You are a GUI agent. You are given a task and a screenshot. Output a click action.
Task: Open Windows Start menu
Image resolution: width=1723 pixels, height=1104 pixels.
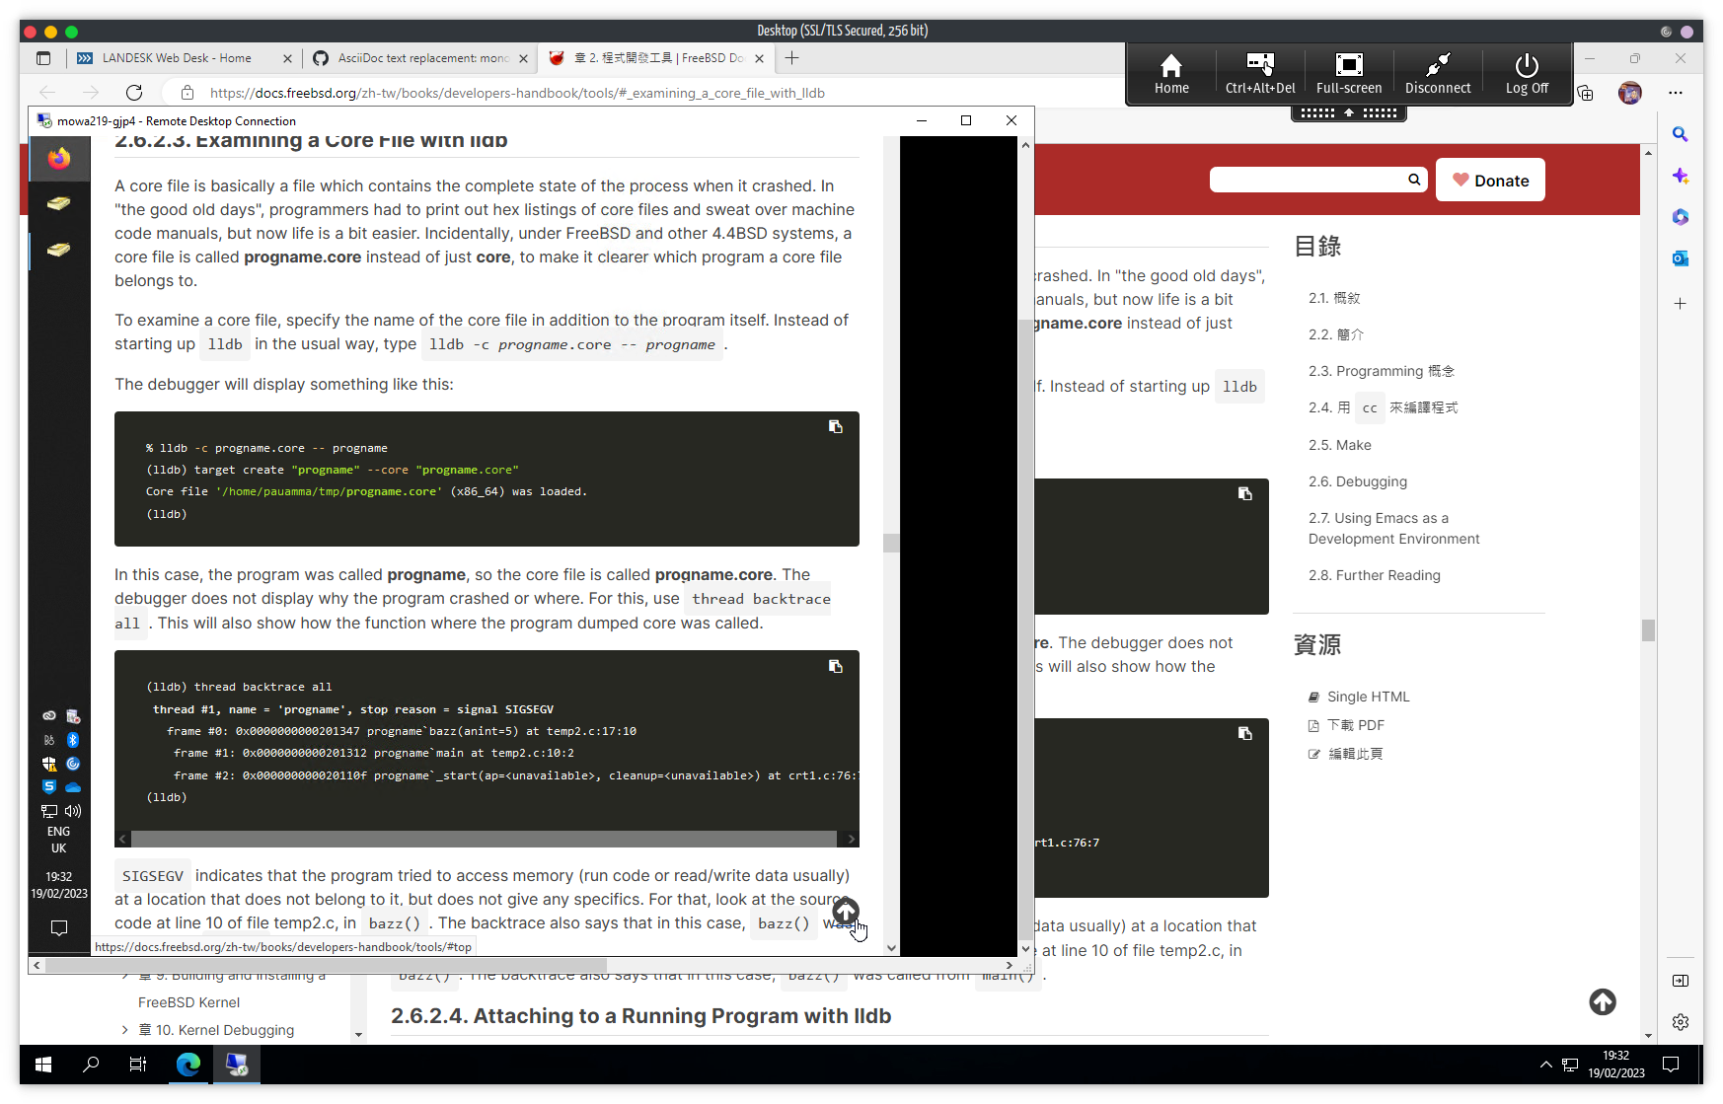tap(43, 1065)
